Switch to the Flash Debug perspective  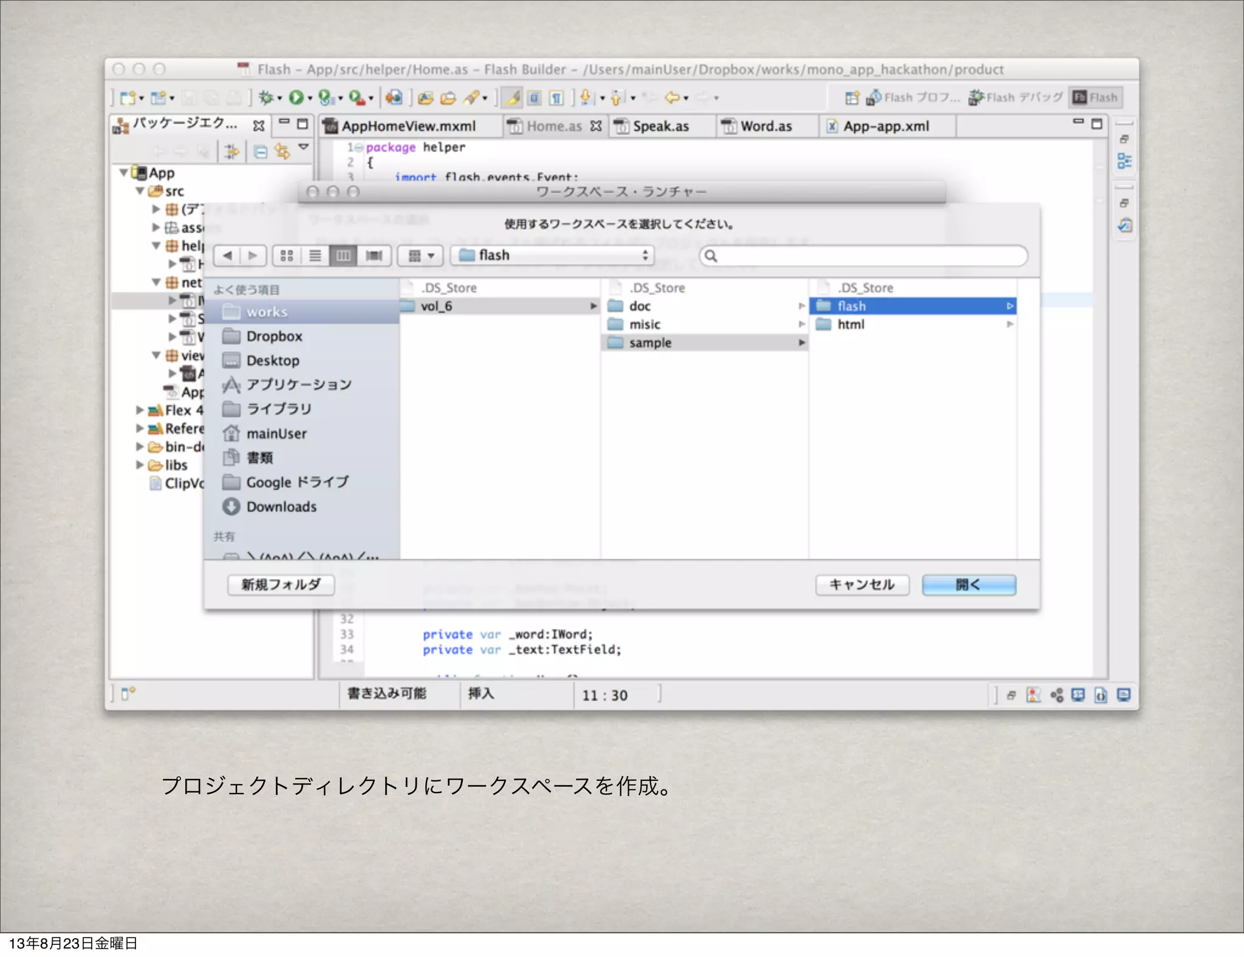(1016, 98)
